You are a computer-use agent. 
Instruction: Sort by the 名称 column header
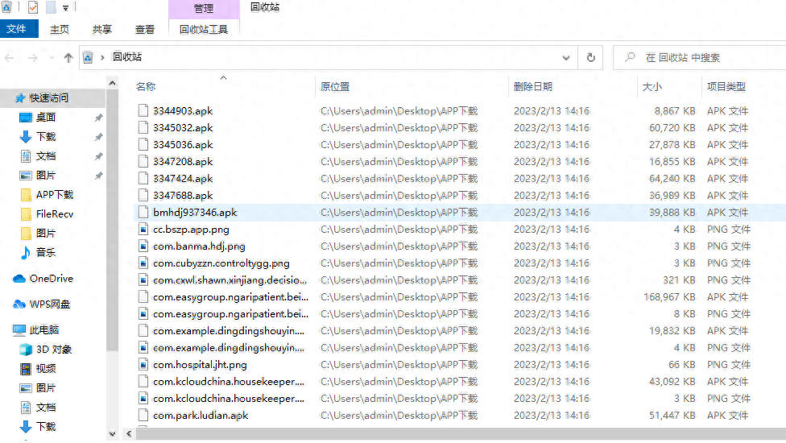(x=146, y=87)
